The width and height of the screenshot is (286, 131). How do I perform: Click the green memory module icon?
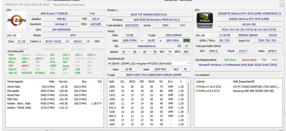pyautogui.click(x=186, y=41)
